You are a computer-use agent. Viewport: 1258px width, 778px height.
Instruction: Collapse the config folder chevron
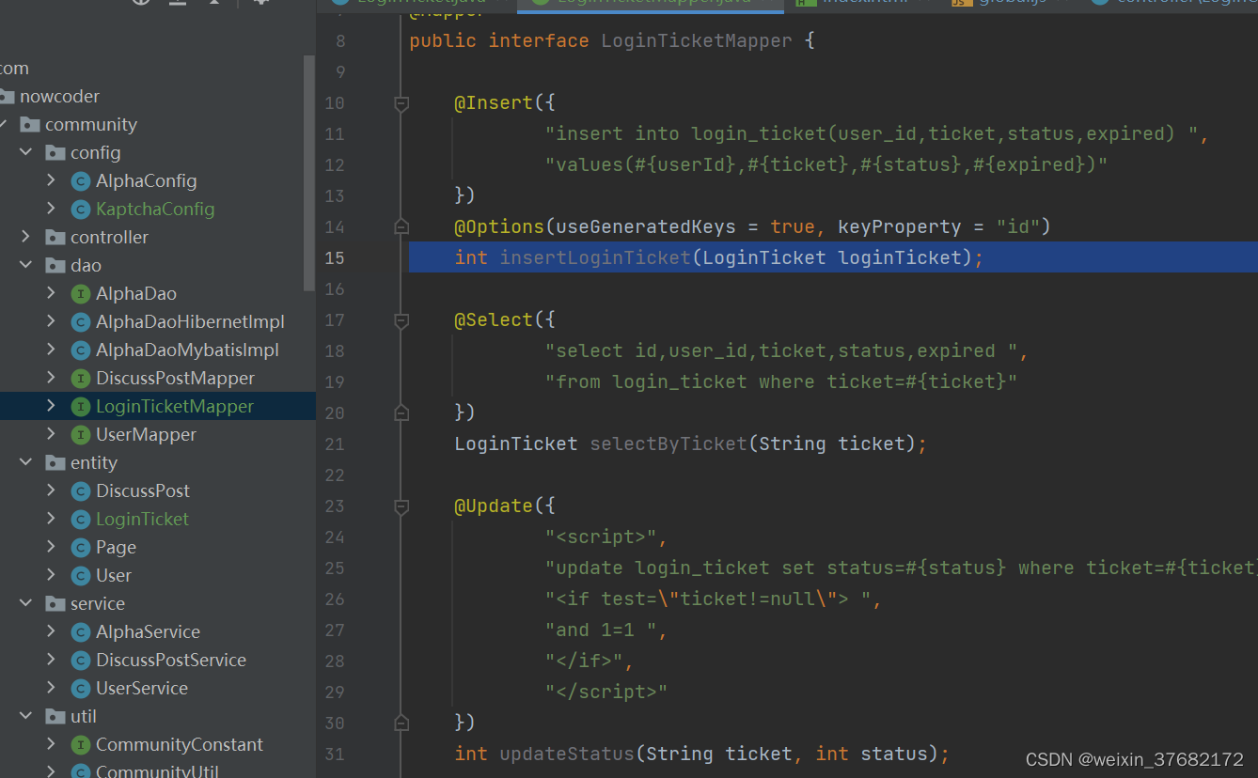pos(25,152)
